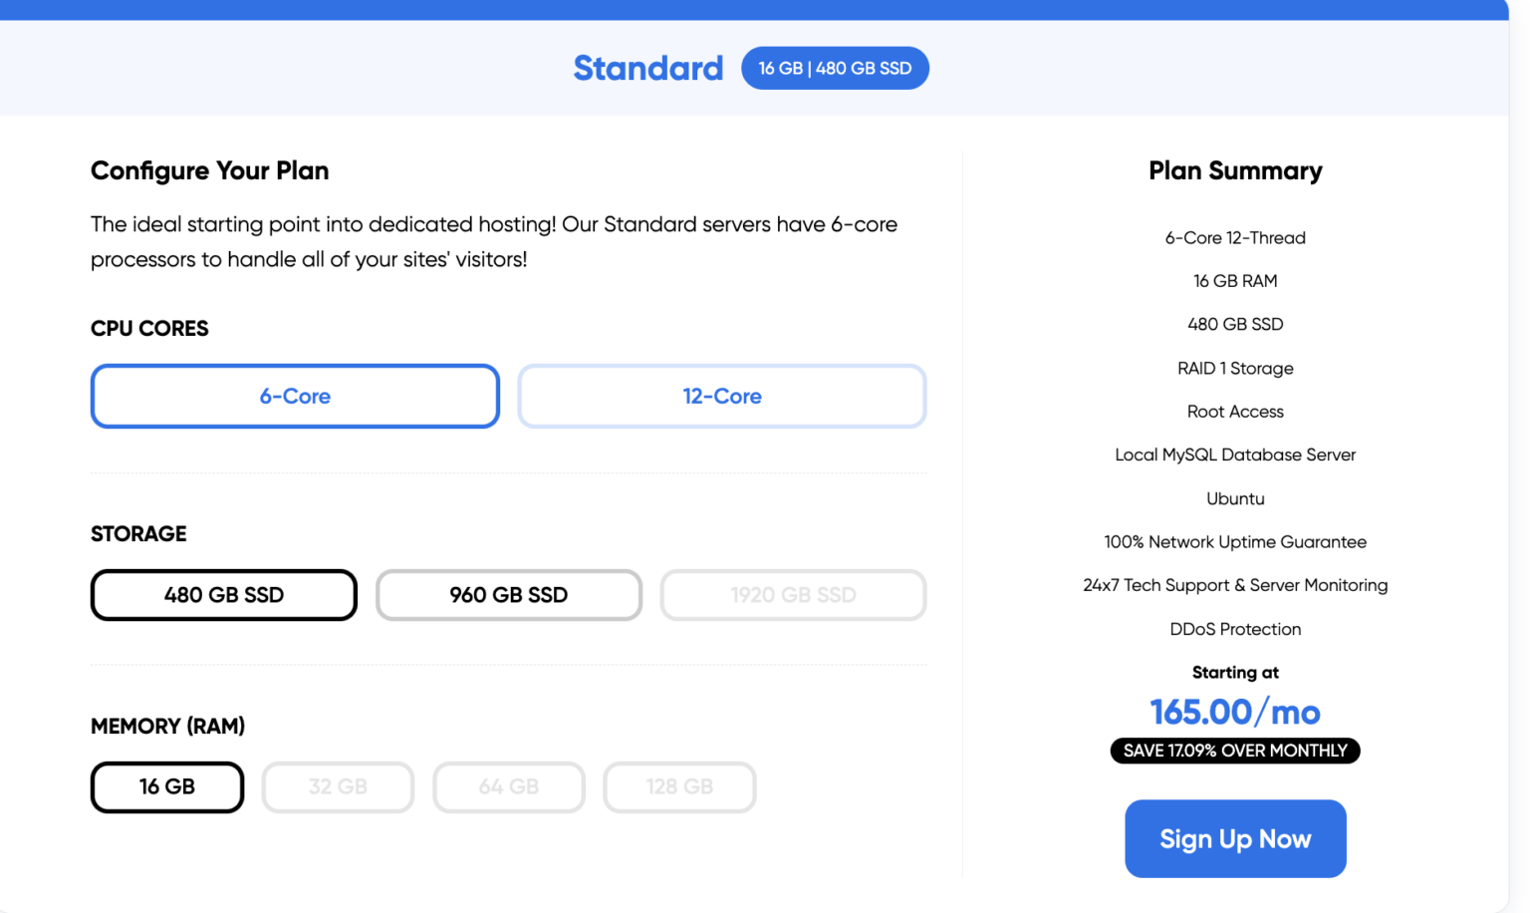Image resolution: width=1530 pixels, height=913 pixels.
Task: Click the Standard plan heading
Action: [x=647, y=68]
